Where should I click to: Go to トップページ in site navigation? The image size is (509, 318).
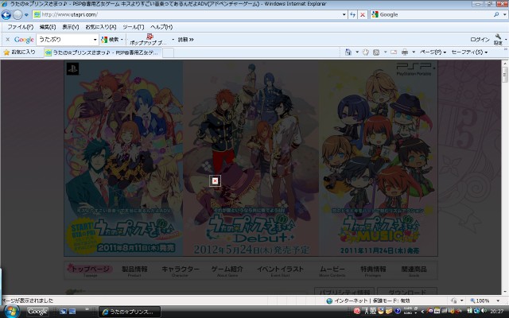click(90, 270)
